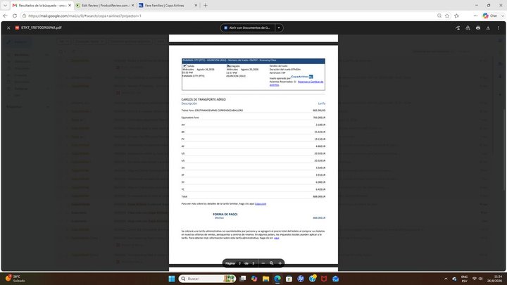Viewport: 507px width, 285px height.
Task: Open the Copilot app from the taskbar
Action: click(x=254, y=279)
